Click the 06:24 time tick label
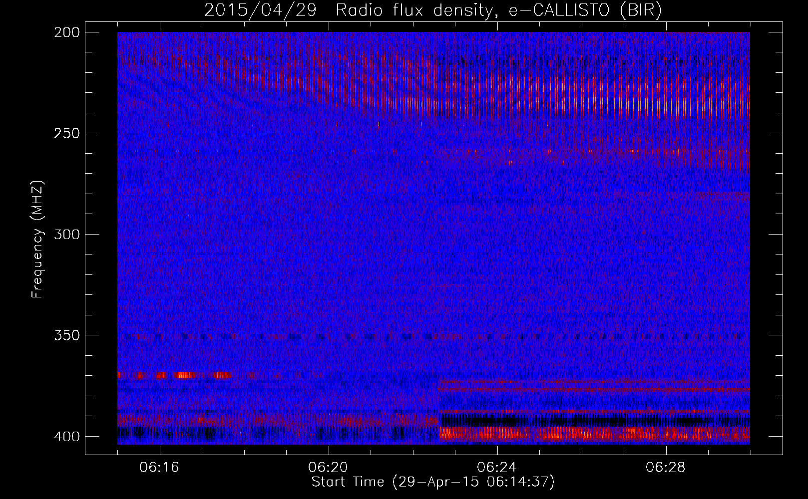This screenshot has width=808, height=499. point(497,468)
